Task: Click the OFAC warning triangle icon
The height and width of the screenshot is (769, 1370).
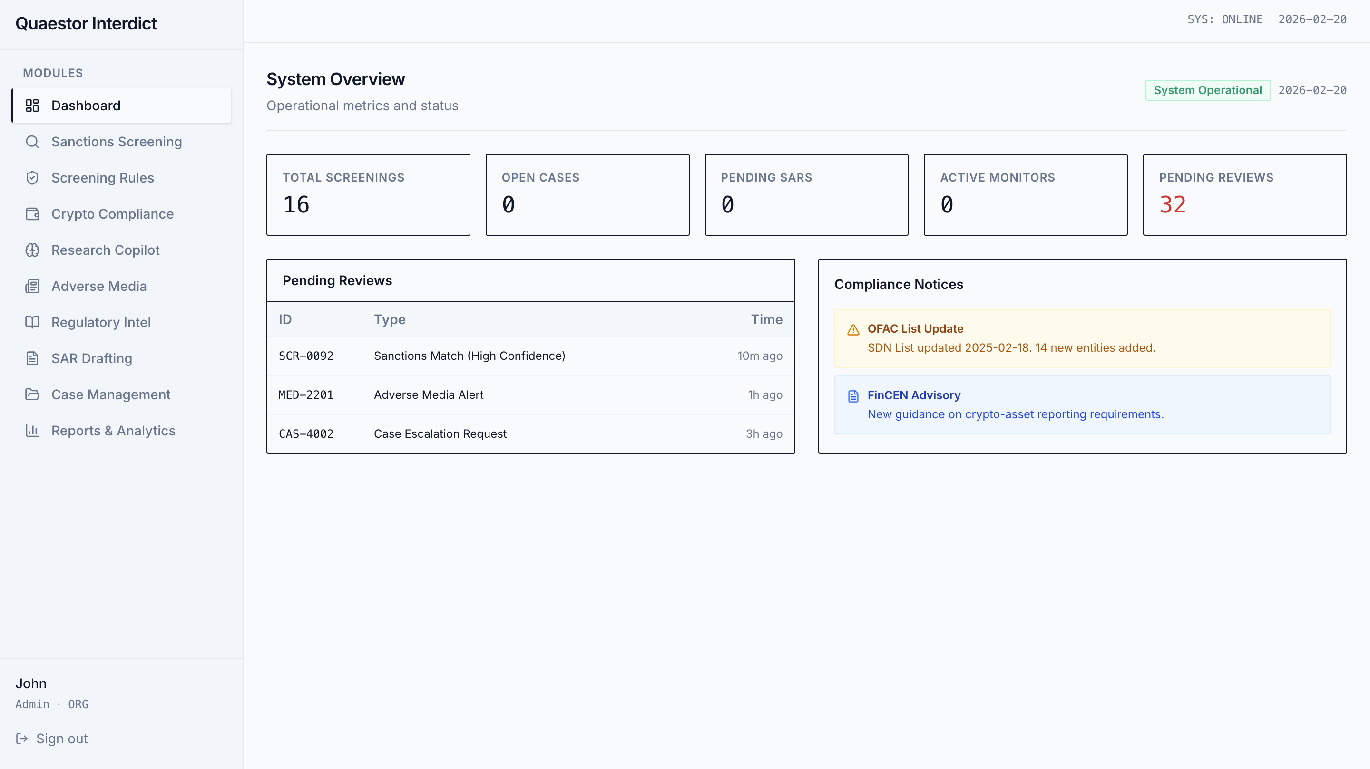Action: (853, 329)
